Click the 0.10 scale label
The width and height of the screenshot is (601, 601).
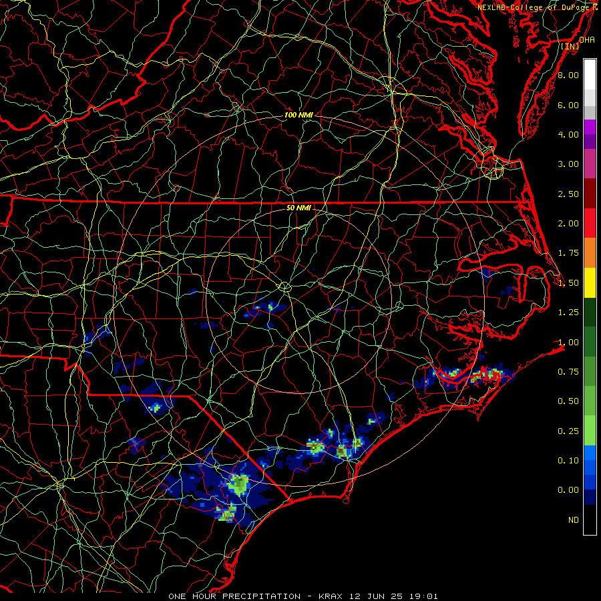pyautogui.click(x=568, y=460)
